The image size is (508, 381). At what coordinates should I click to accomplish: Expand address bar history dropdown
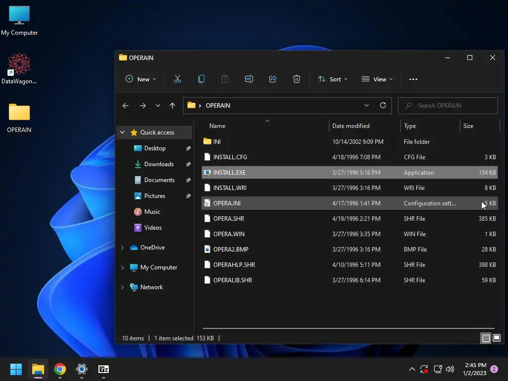[x=367, y=105]
